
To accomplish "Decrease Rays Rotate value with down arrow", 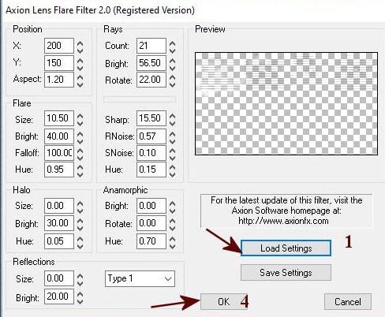I will point(172,84).
